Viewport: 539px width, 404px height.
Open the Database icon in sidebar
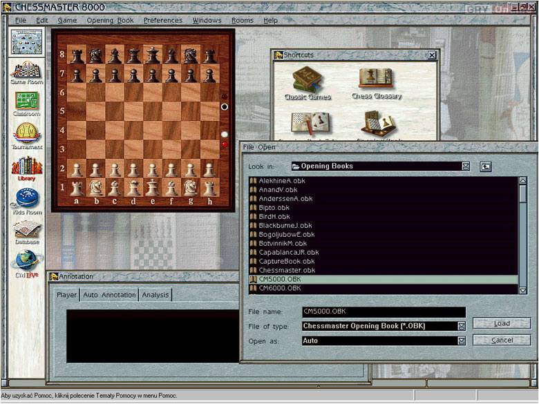tap(27, 233)
